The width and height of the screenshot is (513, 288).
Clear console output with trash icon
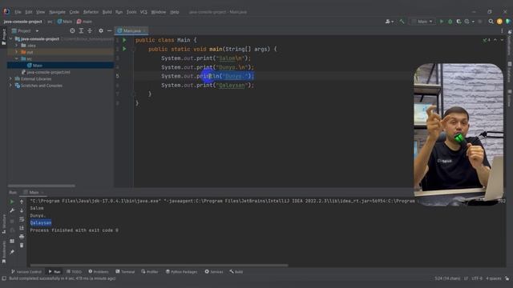point(22,246)
